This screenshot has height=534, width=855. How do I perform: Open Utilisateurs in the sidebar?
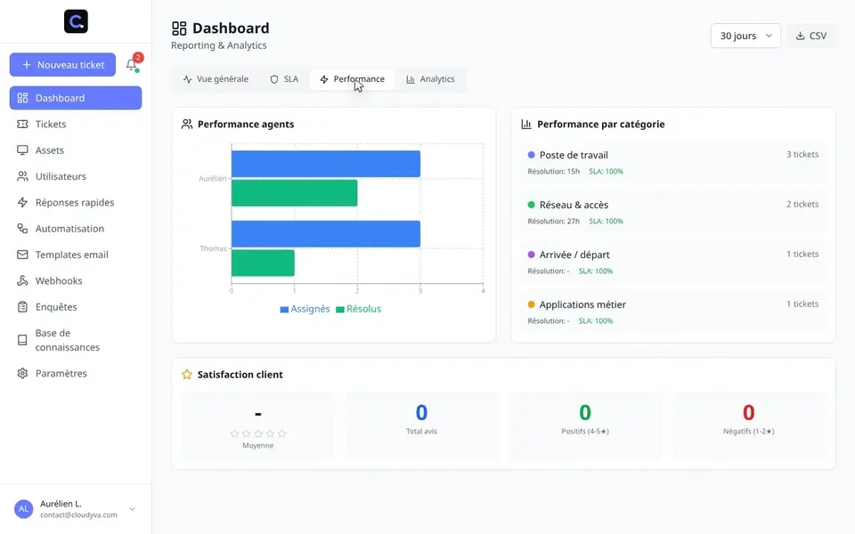(76, 176)
